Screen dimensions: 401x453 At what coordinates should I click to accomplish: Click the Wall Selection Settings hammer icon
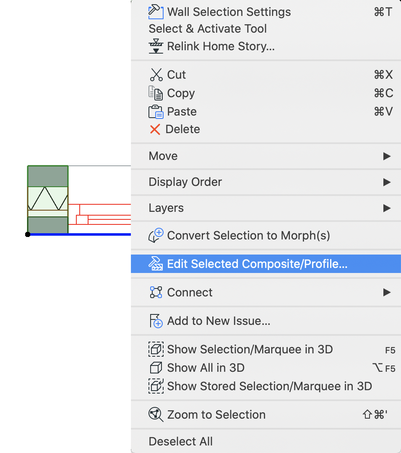(x=156, y=12)
